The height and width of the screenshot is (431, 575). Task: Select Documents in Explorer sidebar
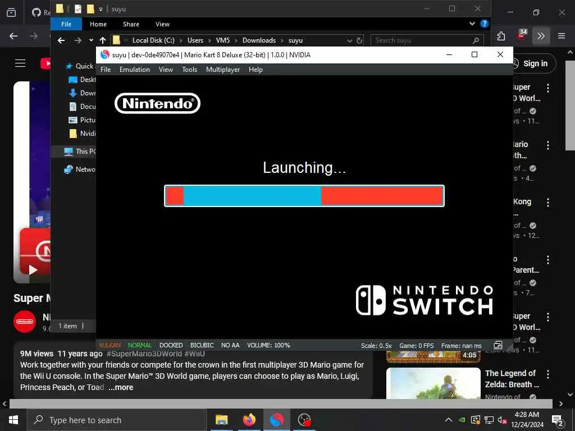click(x=83, y=106)
